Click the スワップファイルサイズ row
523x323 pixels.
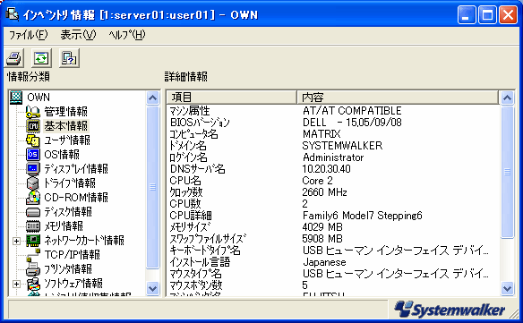(332, 239)
